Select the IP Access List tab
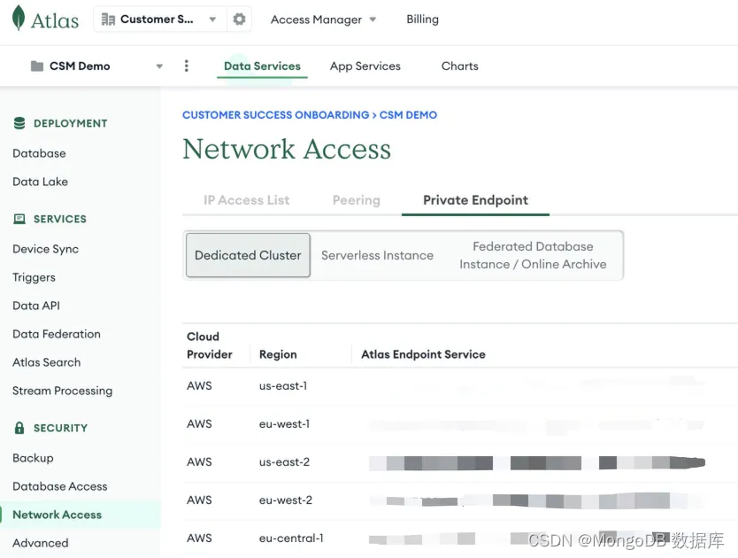 [x=247, y=200]
